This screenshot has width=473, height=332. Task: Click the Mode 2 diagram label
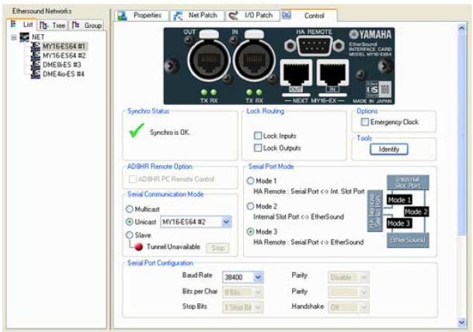click(x=416, y=212)
